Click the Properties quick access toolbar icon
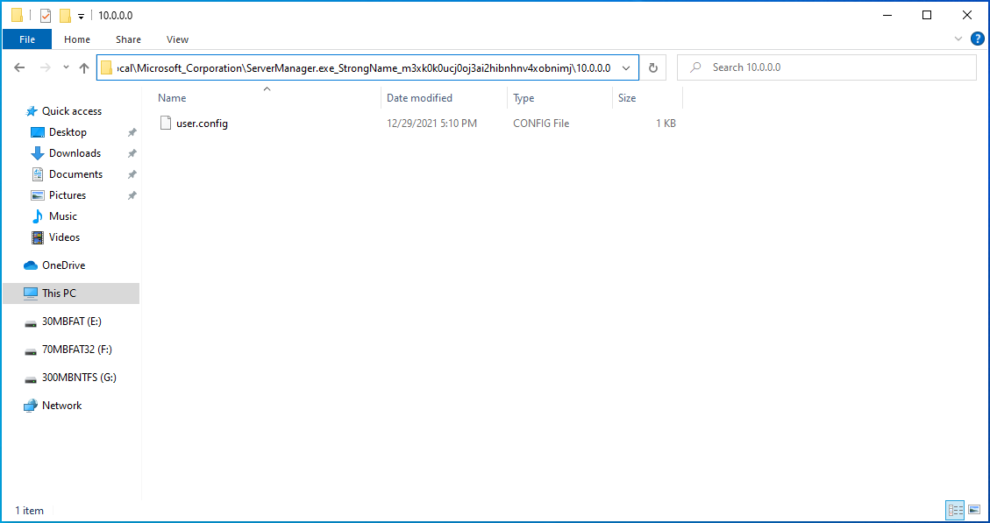Viewport: 990px width, 523px height. (46, 16)
